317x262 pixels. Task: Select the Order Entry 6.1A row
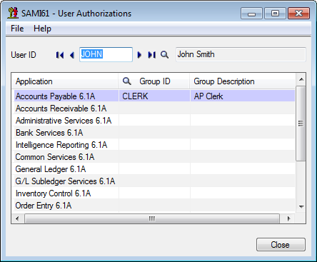pyautogui.click(x=154, y=206)
